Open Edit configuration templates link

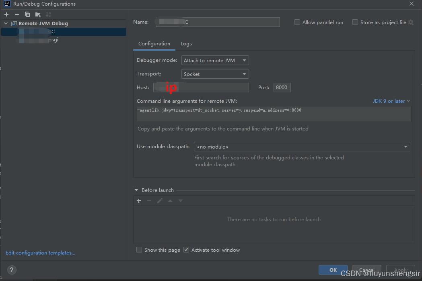coord(40,253)
